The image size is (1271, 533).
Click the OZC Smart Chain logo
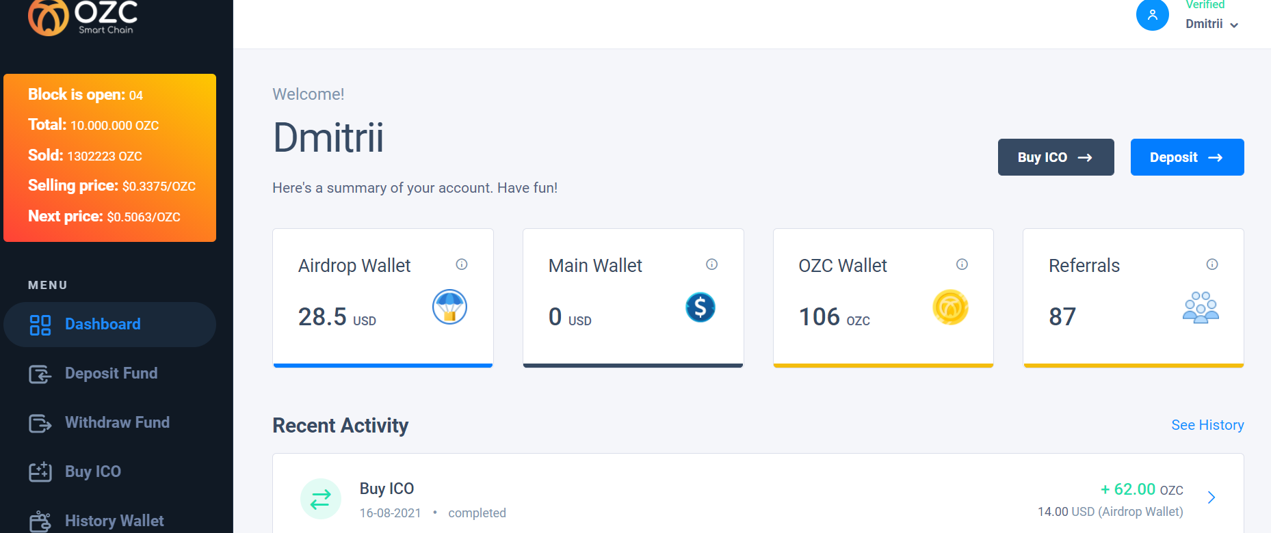tap(83, 17)
